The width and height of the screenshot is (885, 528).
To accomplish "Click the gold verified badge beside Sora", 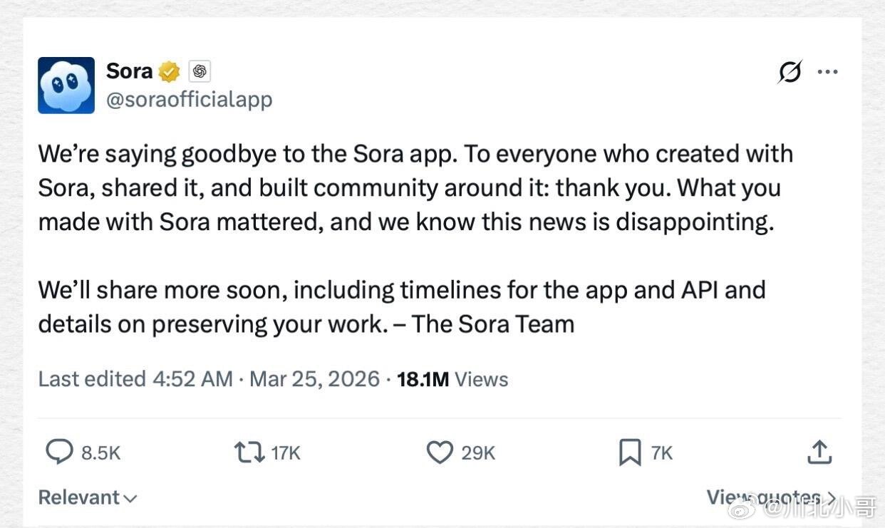I will tap(168, 71).
